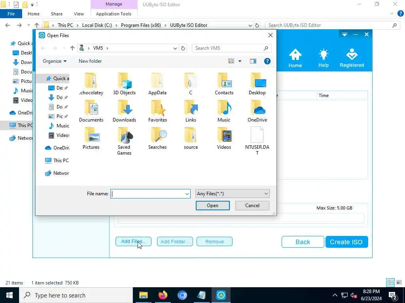Open the Contacts folder
The image size is (405, 303).
tap(224, 84)
